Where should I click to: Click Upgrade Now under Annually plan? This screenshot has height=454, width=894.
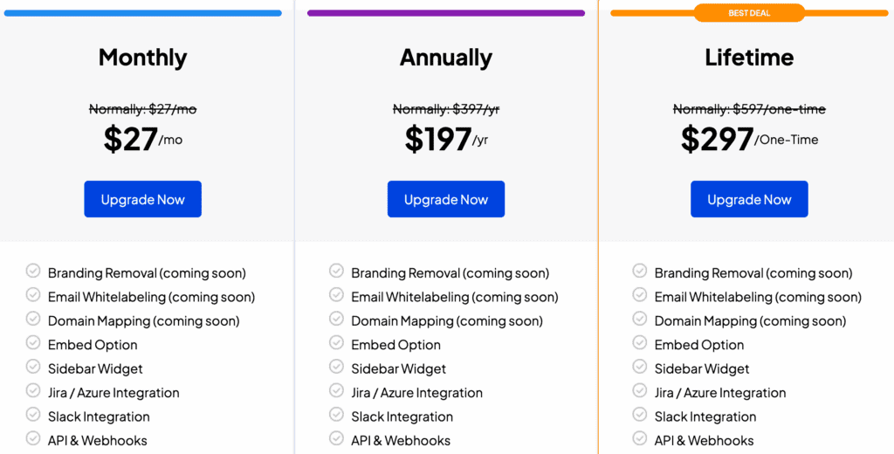445,199
